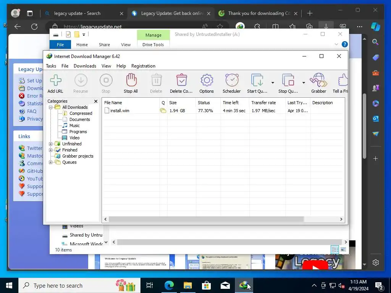Click the Start Queue icon

pos(257,80)
